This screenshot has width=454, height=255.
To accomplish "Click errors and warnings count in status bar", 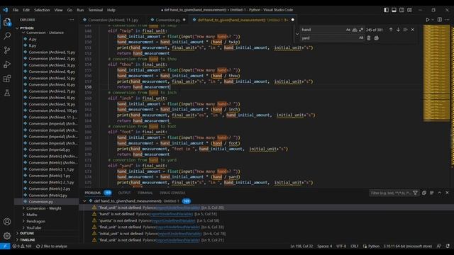I will point(22,246).
